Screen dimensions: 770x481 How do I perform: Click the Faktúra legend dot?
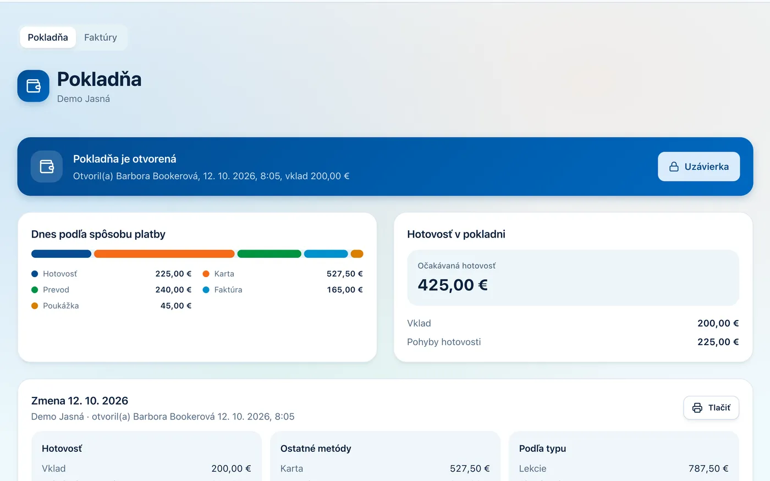pos(206,290)
